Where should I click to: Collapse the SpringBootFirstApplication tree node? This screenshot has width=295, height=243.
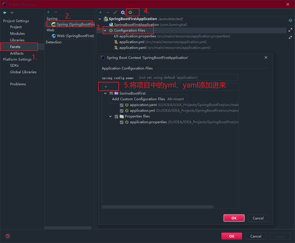click(100, 19)
